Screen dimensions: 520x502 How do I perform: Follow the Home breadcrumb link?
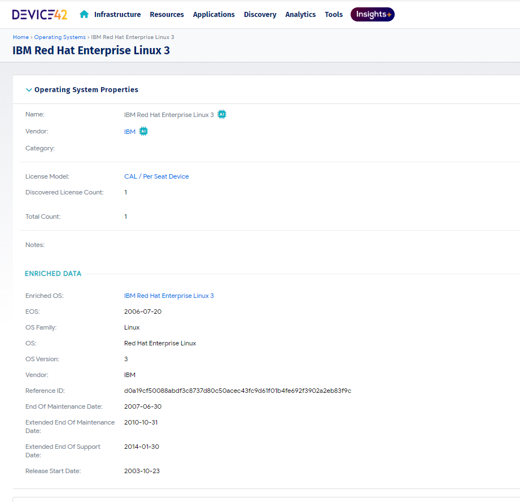(21, 37)
